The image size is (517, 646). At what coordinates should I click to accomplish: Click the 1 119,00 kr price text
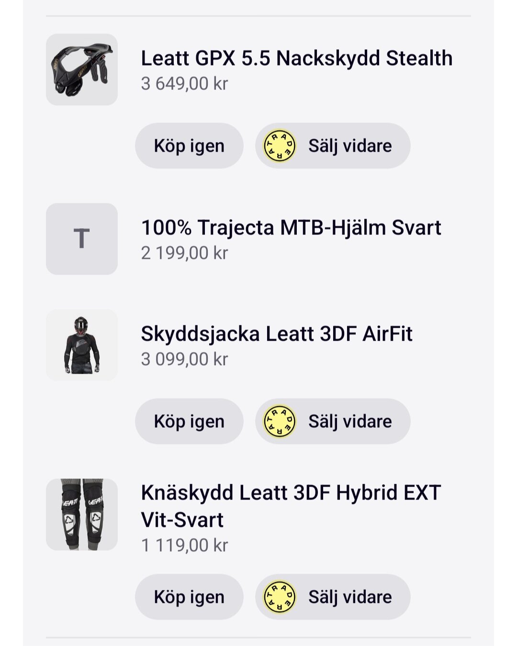[184, 546]
